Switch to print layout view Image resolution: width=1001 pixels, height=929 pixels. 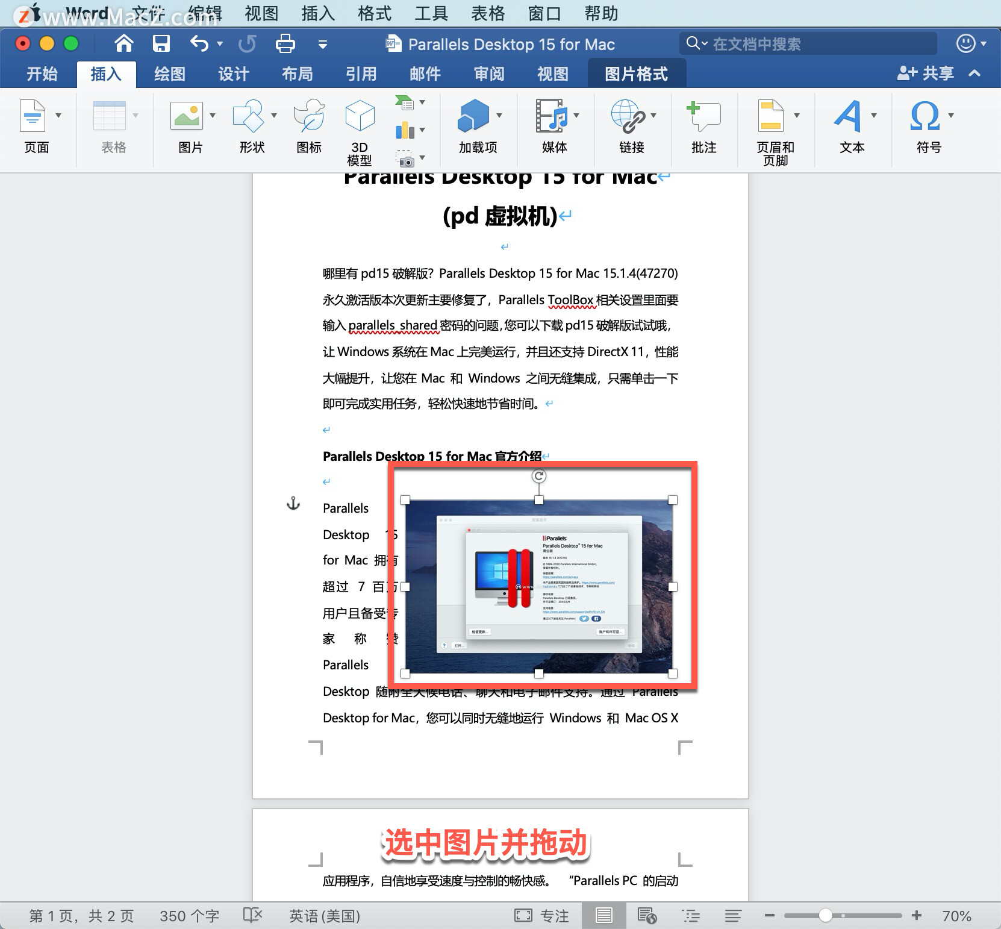603,916
